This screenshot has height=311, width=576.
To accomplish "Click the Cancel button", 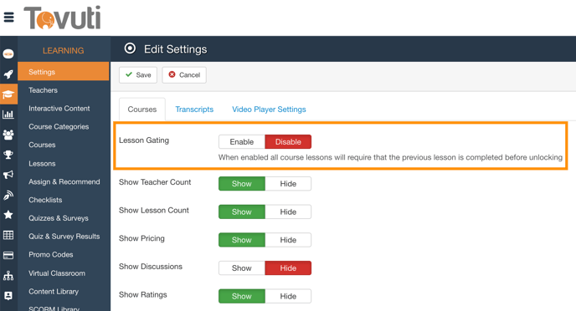I will click(184, 74).
